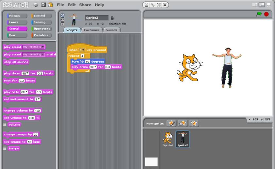Open the Help menu
This screenshot has height=169, width=275.
99,5
